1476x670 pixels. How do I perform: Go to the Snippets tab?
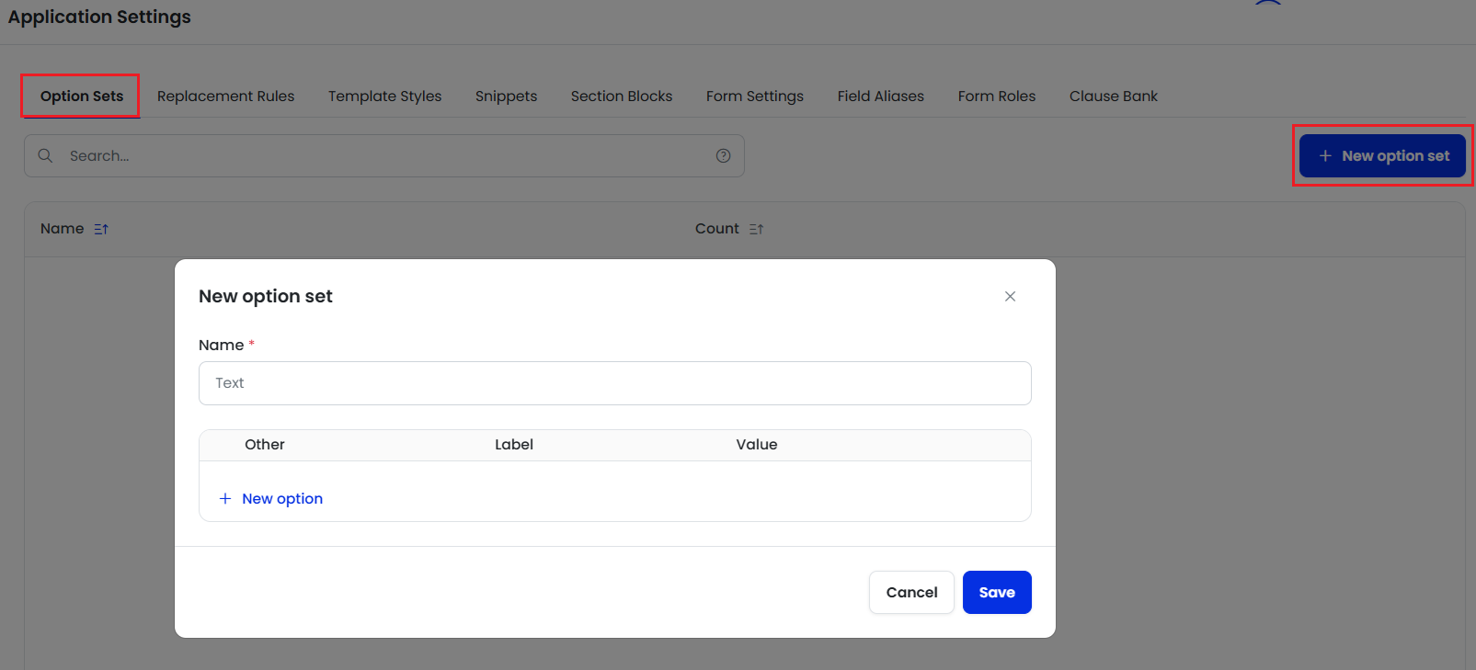tap(506, 96)
